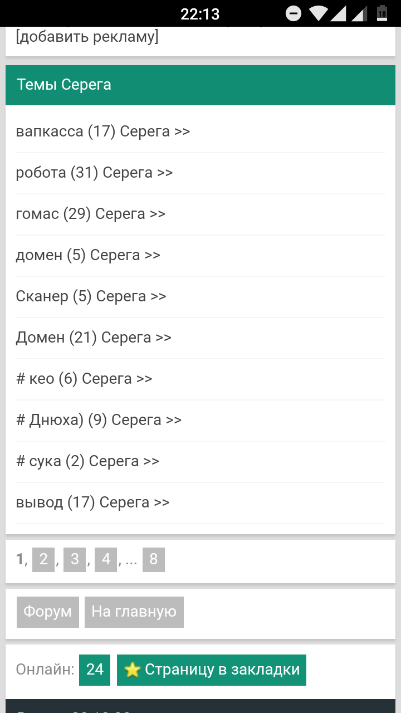
Task: Jump to last page 8
Action: click(x=154, y=559)
